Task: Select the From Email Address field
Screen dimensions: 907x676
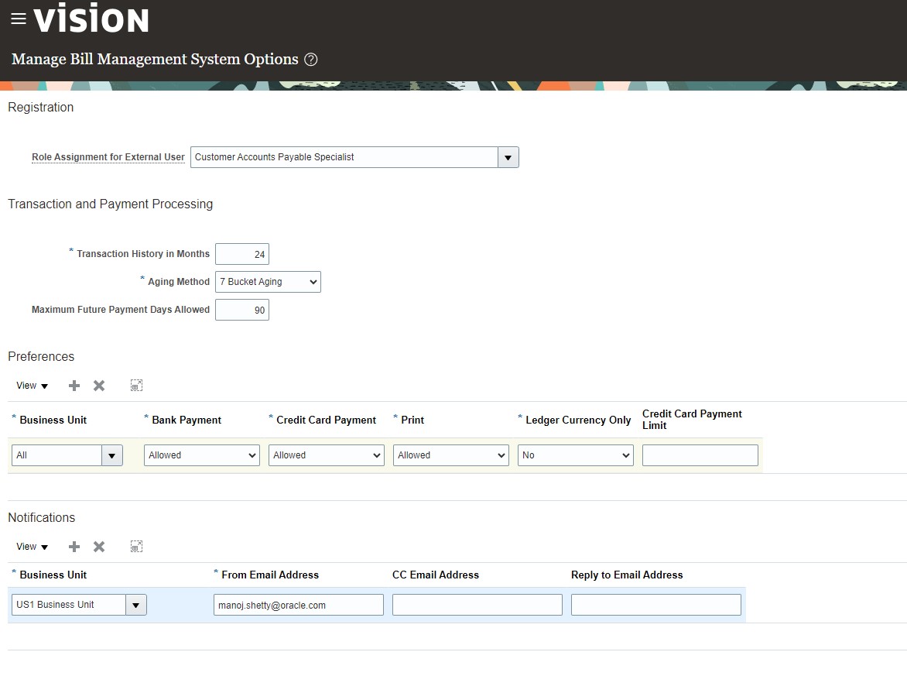Action: [298, 605]
